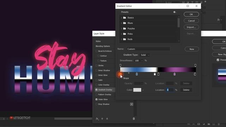
Task: Open the fx menu in Layer Style
Action: [x=97, y=119]
